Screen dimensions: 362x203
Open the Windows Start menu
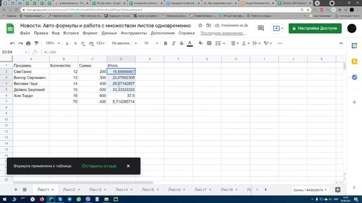[x=4, y=199]
